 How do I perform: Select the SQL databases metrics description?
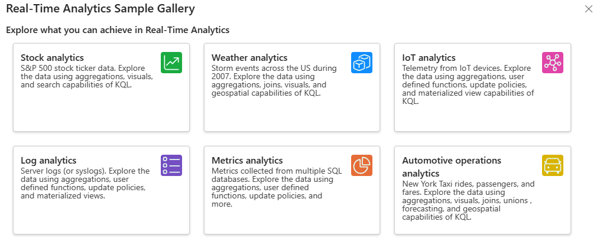click(277, 188)
